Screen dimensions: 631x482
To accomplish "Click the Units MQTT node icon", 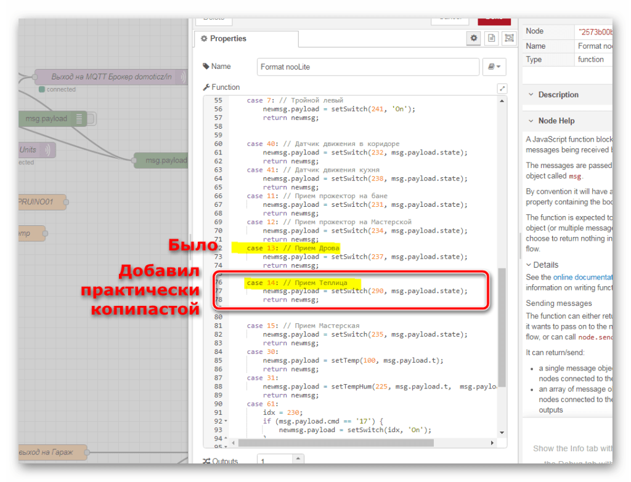I will 48,150.
